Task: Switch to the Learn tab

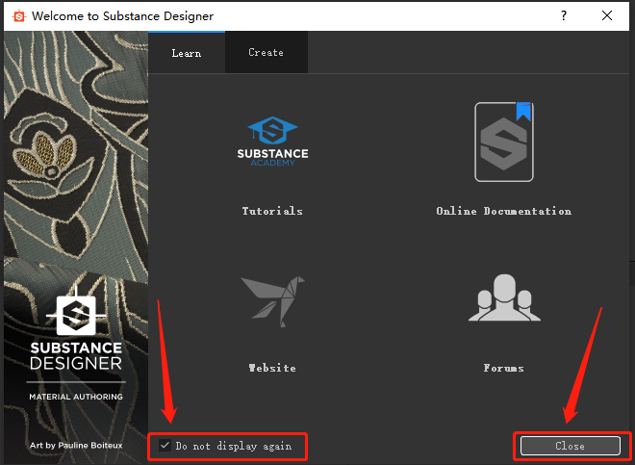Action: (x=187, y=53)
